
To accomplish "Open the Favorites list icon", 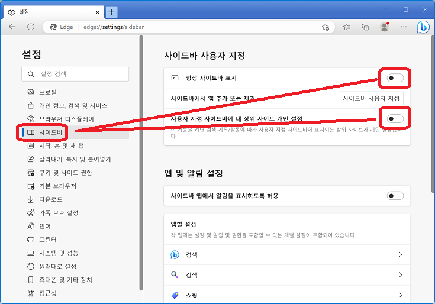I will [346, 27].
